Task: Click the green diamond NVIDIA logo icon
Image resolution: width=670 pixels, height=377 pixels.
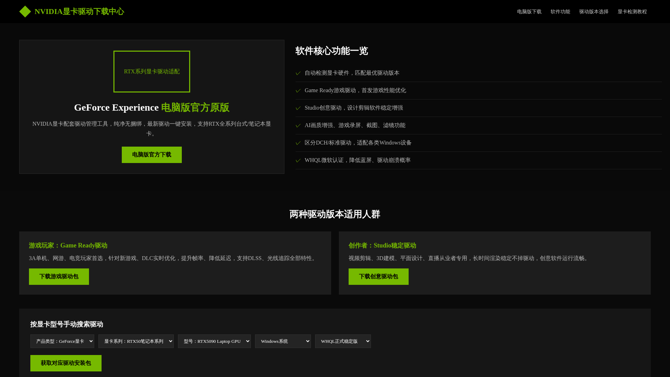Action: tap(25, 12)
